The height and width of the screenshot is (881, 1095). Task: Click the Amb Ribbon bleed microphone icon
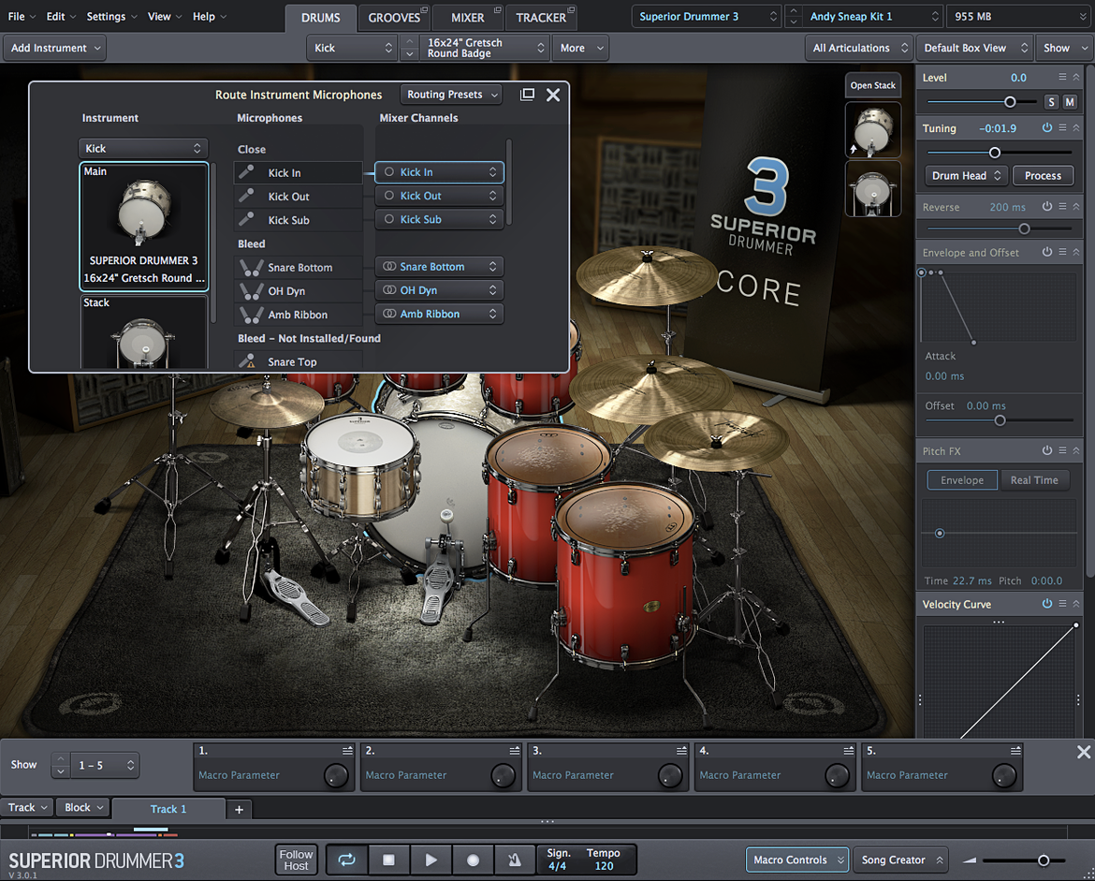click(251, 315)
